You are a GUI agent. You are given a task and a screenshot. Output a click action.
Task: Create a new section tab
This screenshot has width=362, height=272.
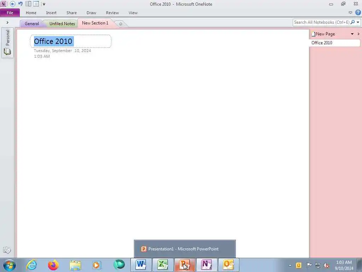121,24
